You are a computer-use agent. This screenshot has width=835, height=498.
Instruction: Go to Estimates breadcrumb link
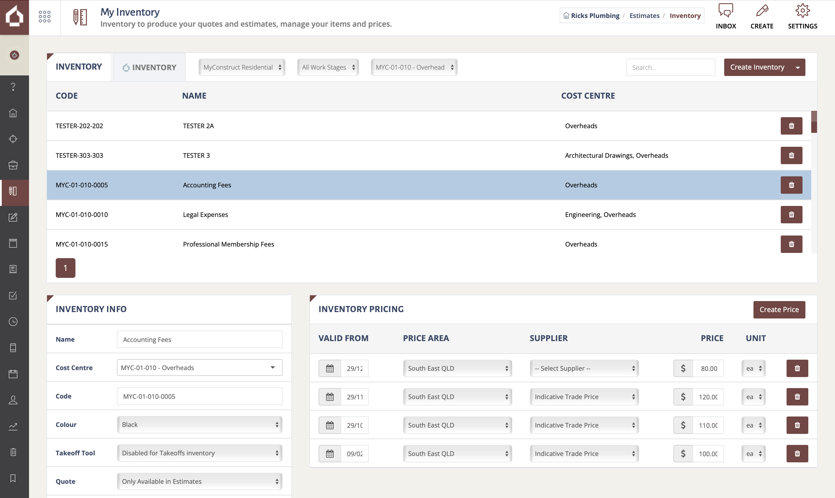644,15
